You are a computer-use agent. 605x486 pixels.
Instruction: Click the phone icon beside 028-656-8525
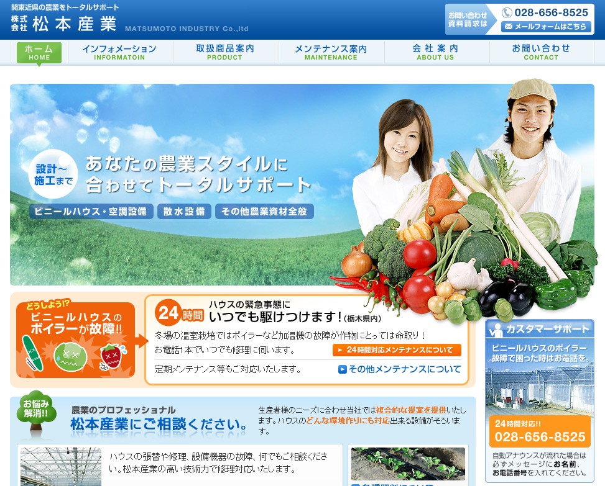pyautogui.click(x=507, y=12)
